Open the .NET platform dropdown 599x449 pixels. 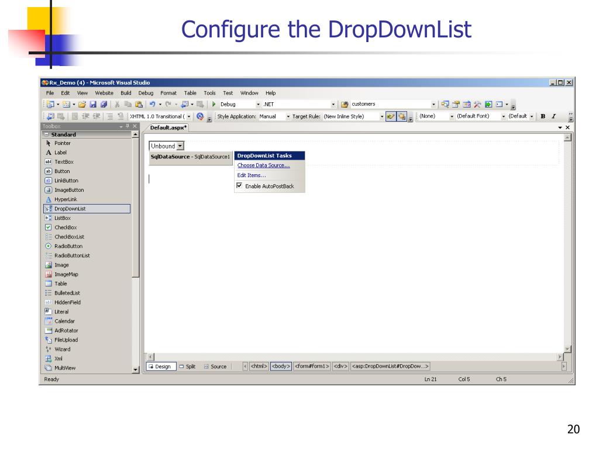click(x=333, y=104)
